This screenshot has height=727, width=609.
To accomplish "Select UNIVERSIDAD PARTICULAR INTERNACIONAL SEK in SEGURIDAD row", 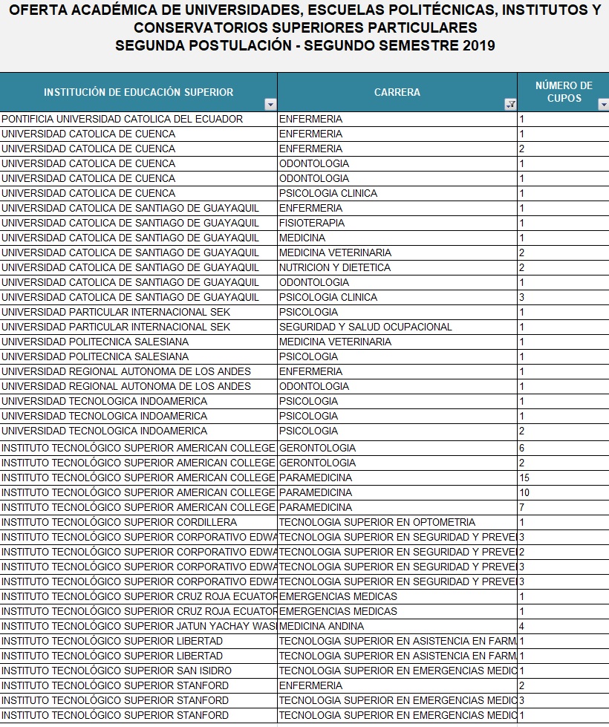I will 139,327.
